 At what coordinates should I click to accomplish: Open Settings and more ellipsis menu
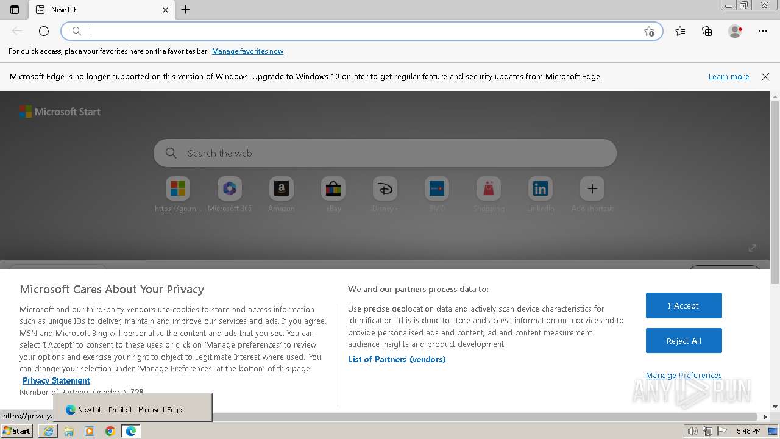(x=763, y=31)
